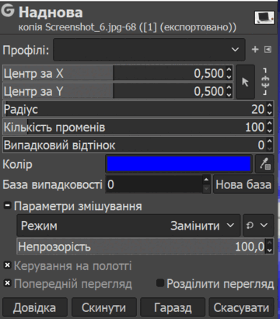Decrease Кількість променів with down arrow
The width and height of the screenshot is (280, 319).
point(270,131)
